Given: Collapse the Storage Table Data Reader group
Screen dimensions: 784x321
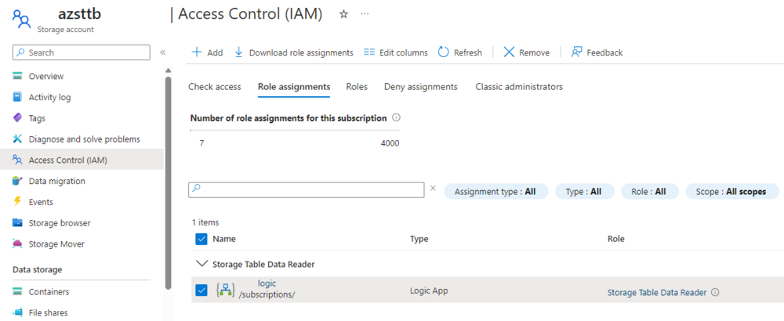Looking at the screenshot, I should 201,265.
